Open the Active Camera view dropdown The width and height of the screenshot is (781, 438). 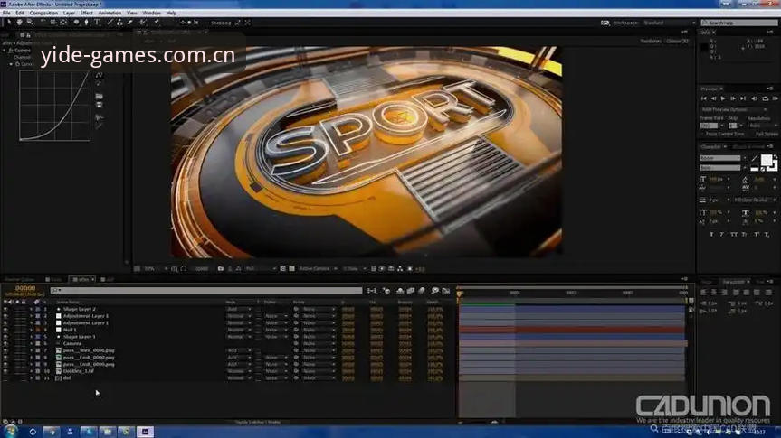pyautogui.click(x=318, y=268)
